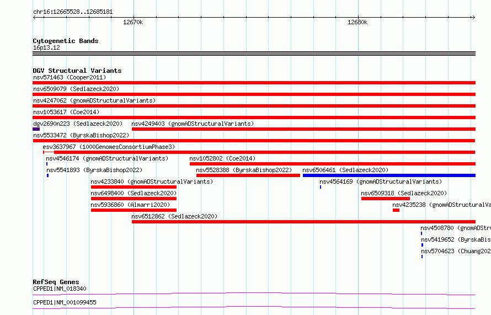Click the CPPED1|NM_018340 gene label
This screenshot has height=315, width=491.
pos(60,289)
